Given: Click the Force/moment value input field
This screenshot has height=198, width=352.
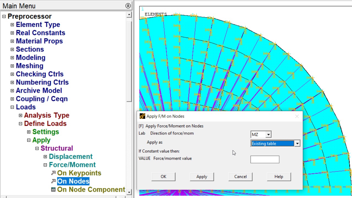Looking at the screenshot, I should pos(265,159).
